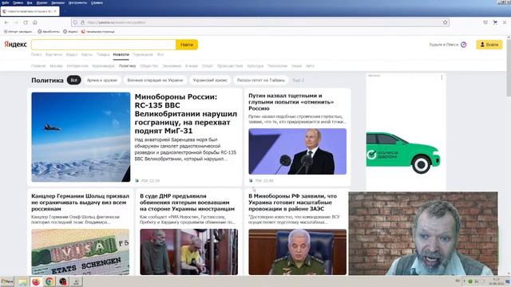
Task: Click the courtroom prisoners article image
Action: pyautogui.click(x=189, y=252)
